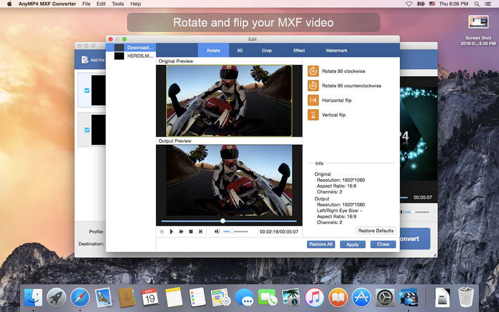The image size is (499, 312).
Task: Skip to the next frame in the preview
Action: click(200, 232)
